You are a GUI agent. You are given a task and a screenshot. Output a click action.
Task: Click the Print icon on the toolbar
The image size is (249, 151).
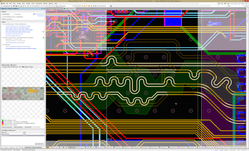click(9, 6)
